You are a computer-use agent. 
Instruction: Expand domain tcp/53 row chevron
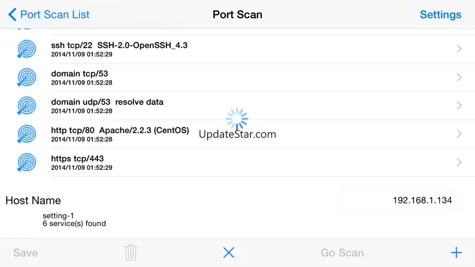(x=459, y=77)
